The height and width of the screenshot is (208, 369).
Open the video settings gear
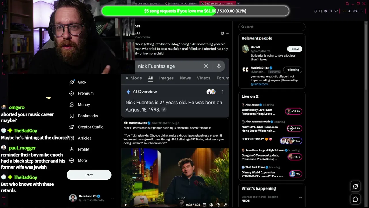pyautogui.click(x=218, y=205)
